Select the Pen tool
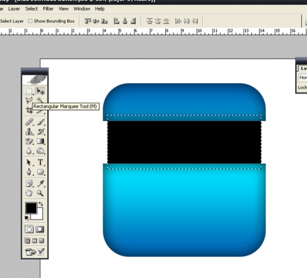Screen dimensions: 307x278 pyautogui.click(x=29, y=172)
